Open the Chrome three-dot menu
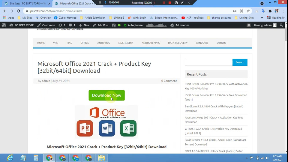This screenshot has height=162, width=288. click(284, 11)
